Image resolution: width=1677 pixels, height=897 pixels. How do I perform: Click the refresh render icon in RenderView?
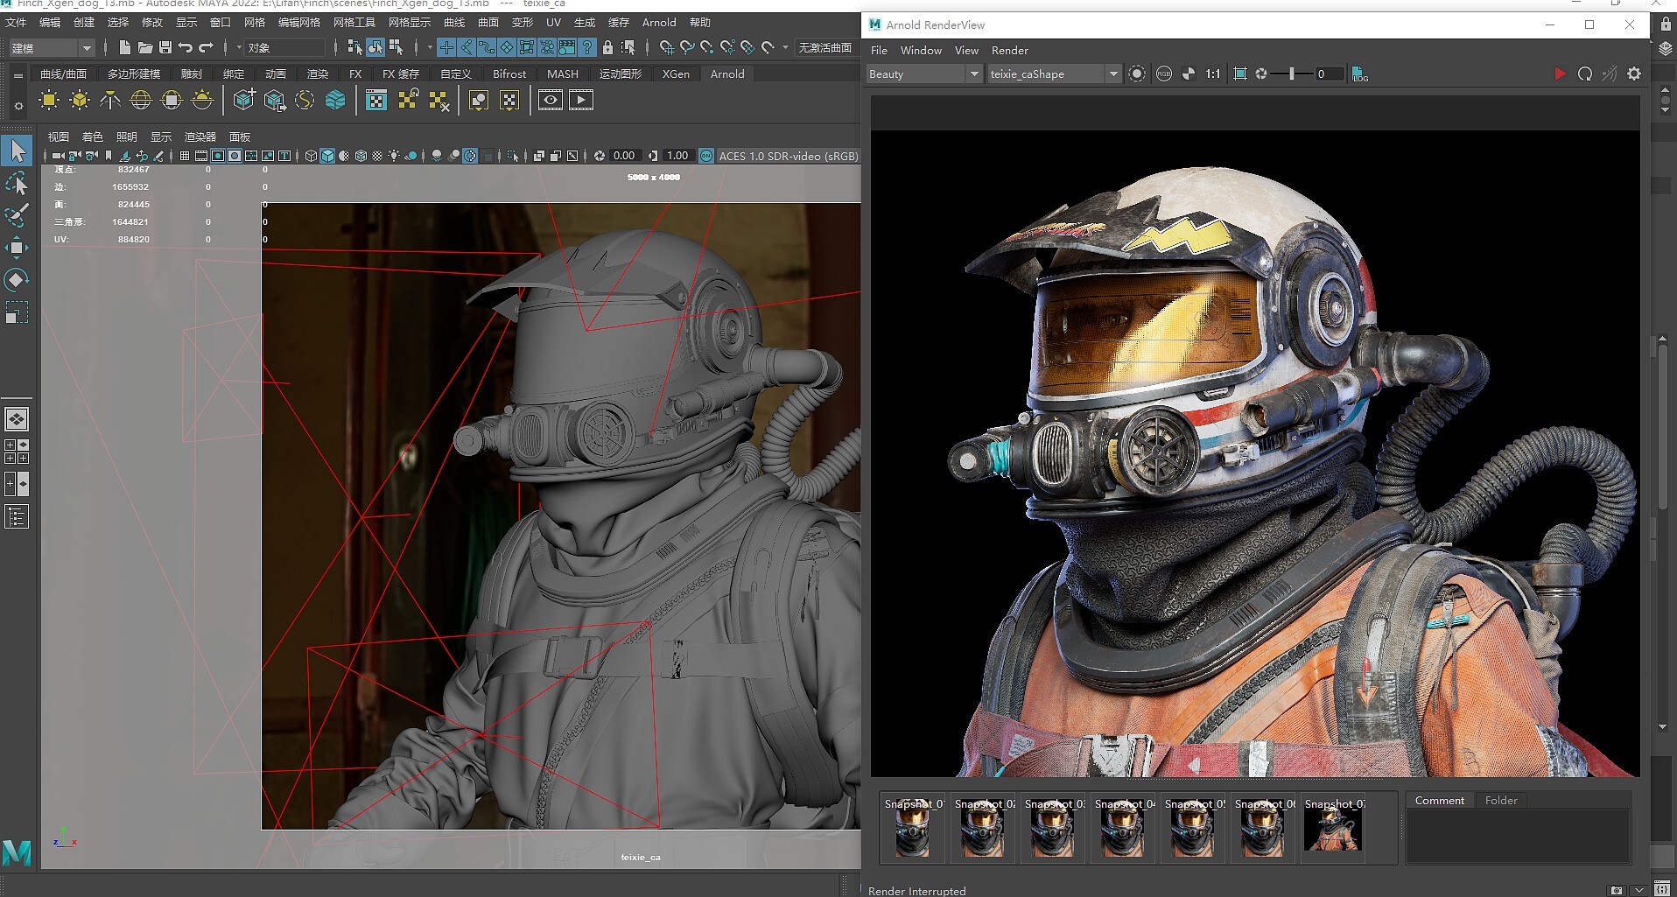pos(1584,74)
